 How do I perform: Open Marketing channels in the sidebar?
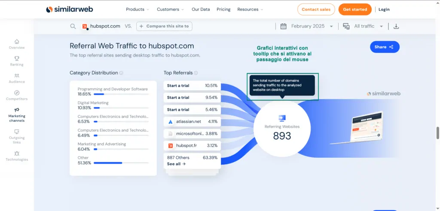pyautogui.click(x=17, y=115)
